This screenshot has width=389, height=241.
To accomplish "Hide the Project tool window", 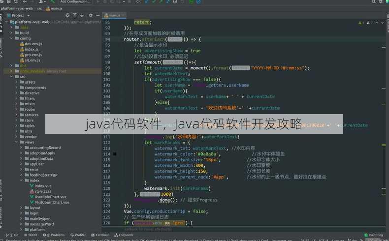I will (x=98, y=15).
